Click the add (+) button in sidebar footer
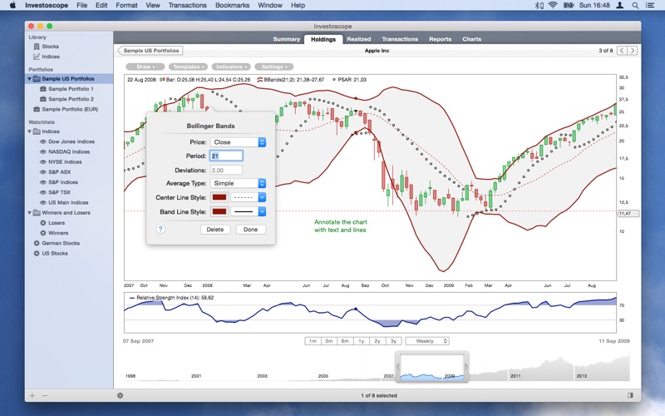665x416 pixels. coord(32,396)
